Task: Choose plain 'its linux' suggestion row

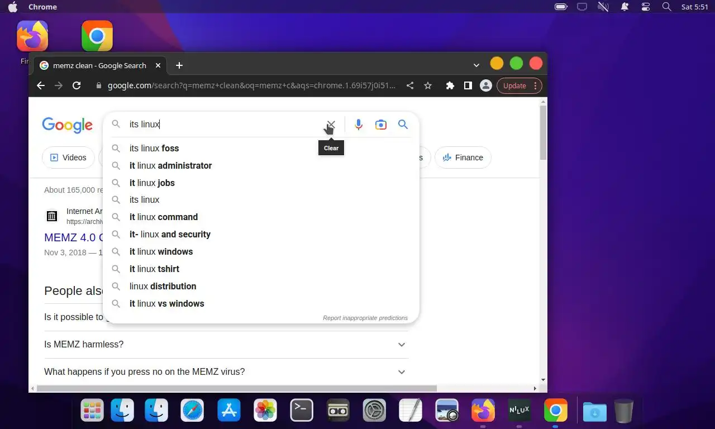Action: tap(261, 200)
